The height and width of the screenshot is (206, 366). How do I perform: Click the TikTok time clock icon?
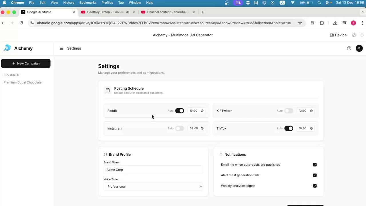click(311, 128)
